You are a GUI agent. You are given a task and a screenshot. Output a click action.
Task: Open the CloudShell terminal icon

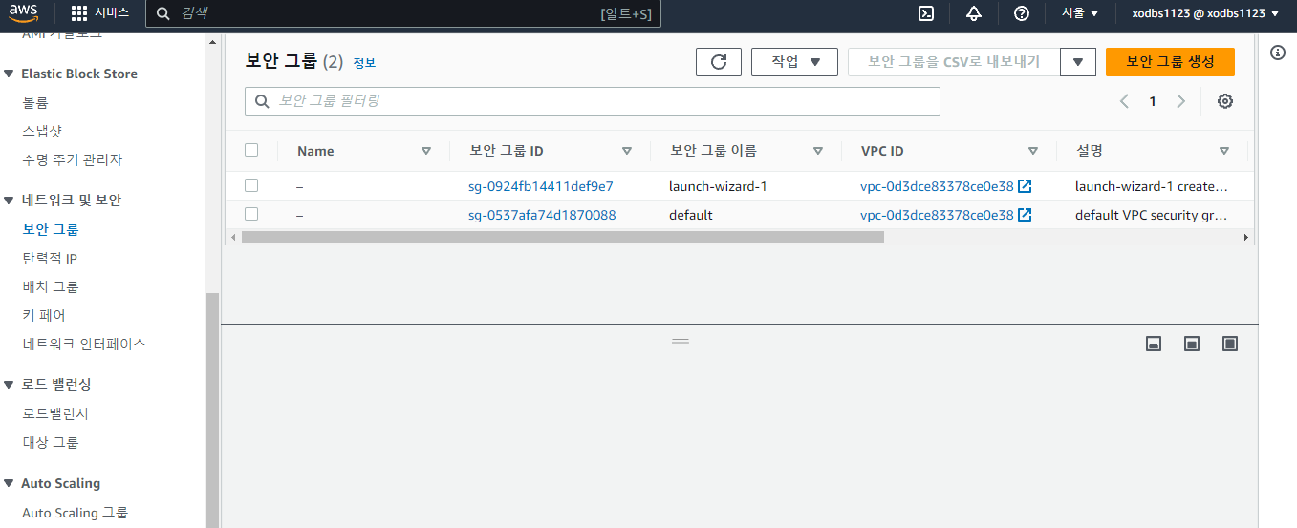(925, 13)
